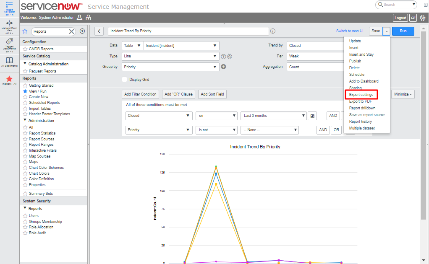Toggle favorite star for Scheduled Reports

tap(25, 103)
